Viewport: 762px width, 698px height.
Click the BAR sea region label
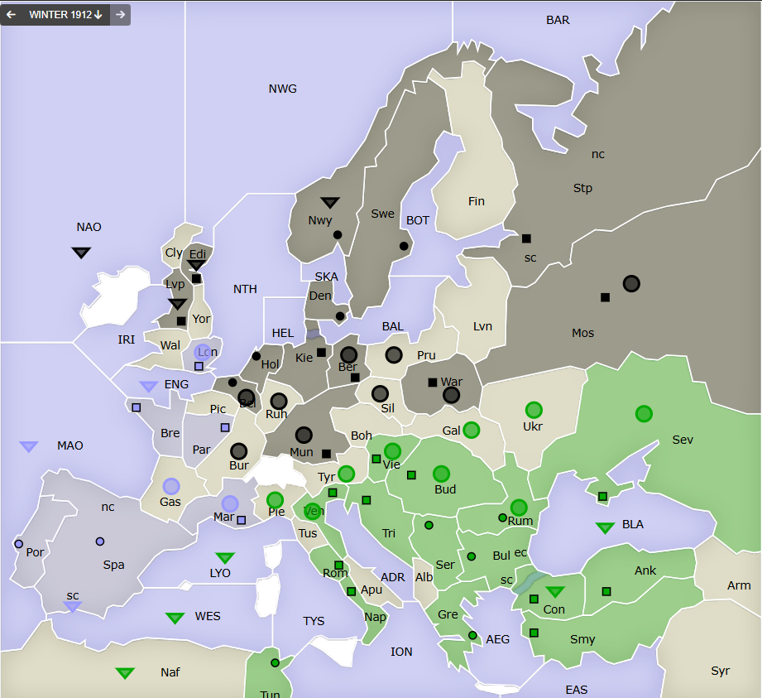(x=558, y=21)
